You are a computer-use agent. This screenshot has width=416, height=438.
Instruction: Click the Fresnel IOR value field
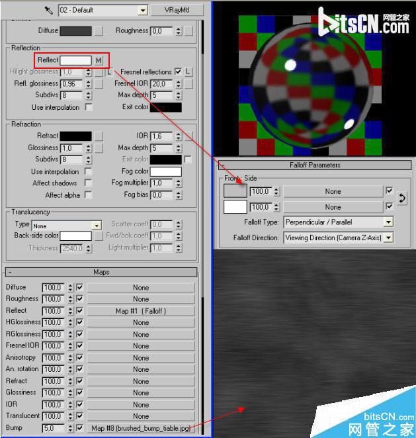pyautogui.click(x=162, y=84)
